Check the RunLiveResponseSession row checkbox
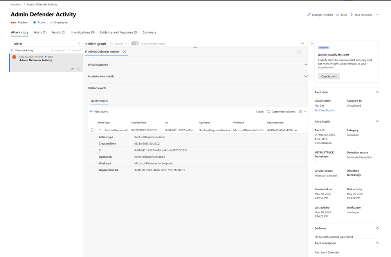This screenshot has height=257, width=391. (x=93, y=130)
